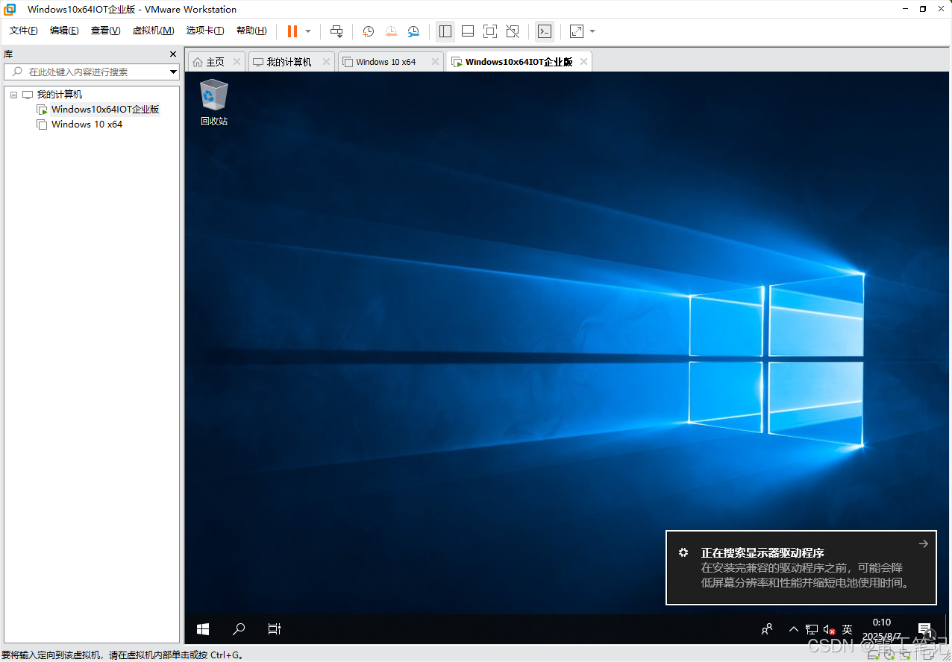
Task: Click the People icon in guest taskbar
Action: click(767, 629)
